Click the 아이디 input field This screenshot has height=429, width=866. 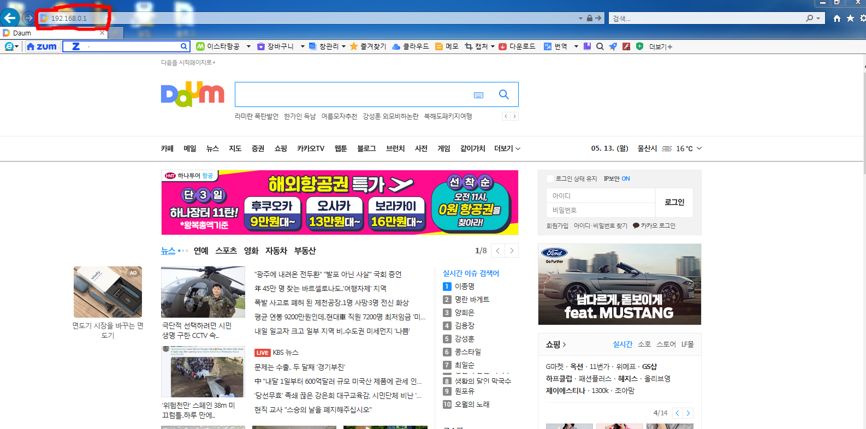pos(601,195)
